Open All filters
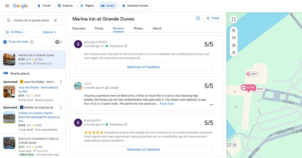The height and width of the screenshot is (158, 302). (14, 32)
